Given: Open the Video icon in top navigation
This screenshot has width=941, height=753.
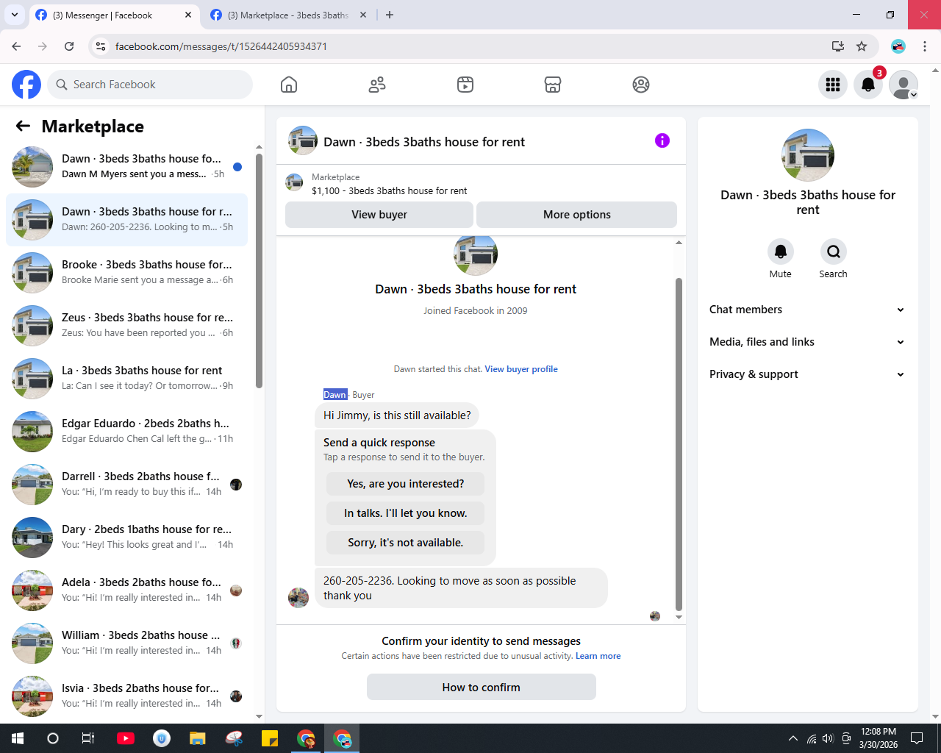Looking at the screenshot, I should [x=465, y=85].
